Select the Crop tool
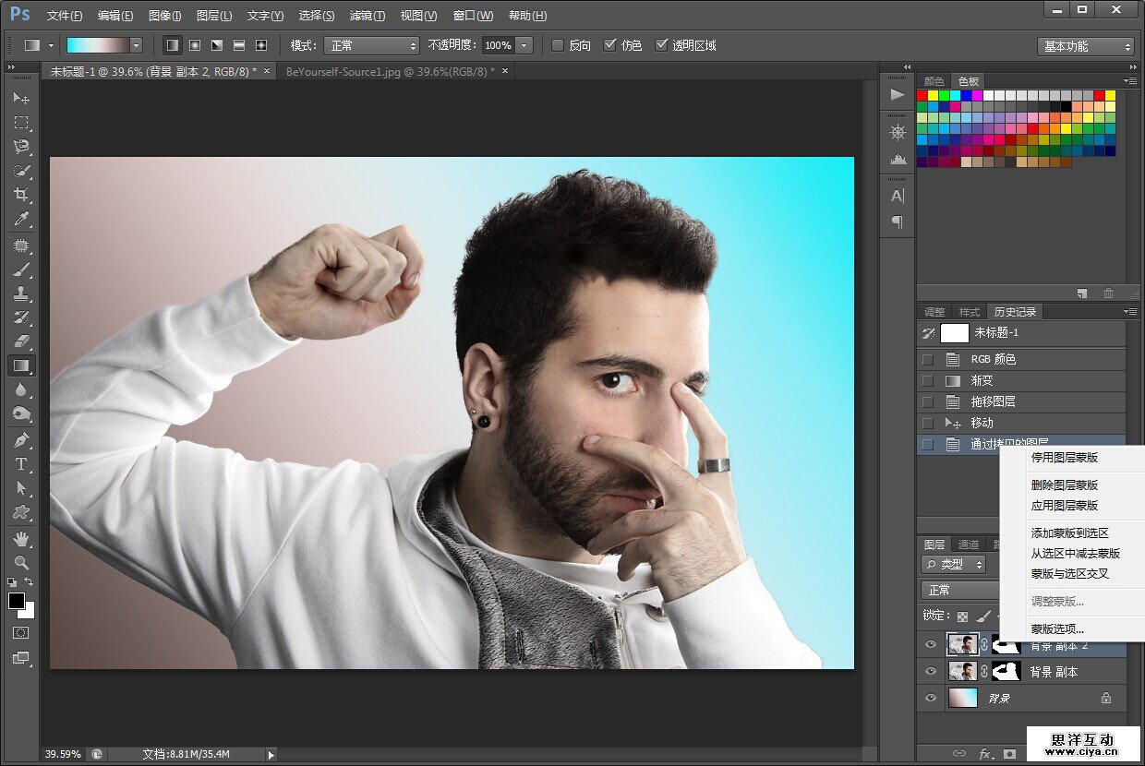 tap(20, 195)
